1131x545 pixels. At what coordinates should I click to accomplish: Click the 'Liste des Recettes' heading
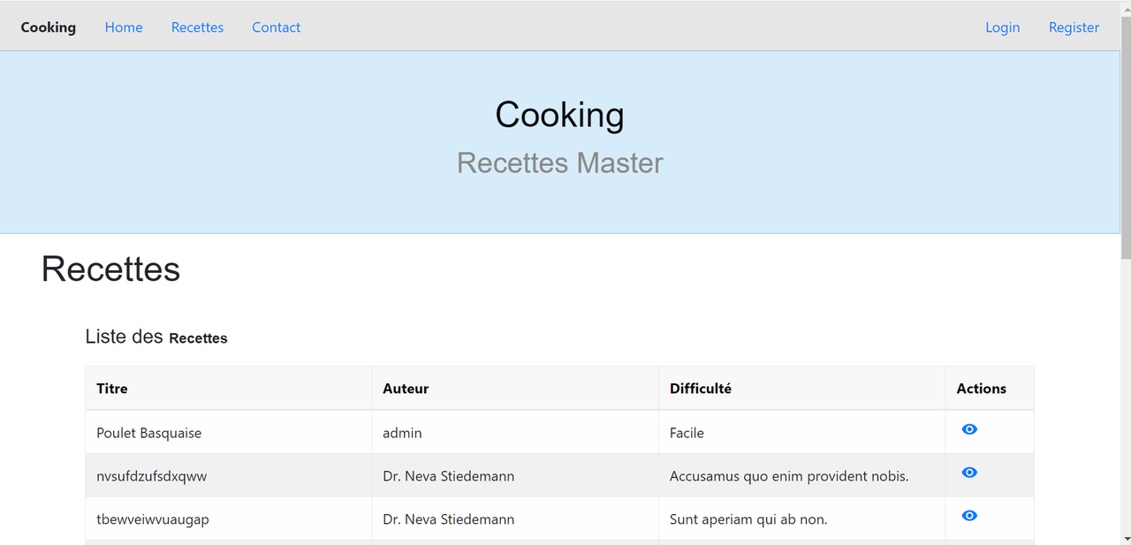click(x=156, y=337)
